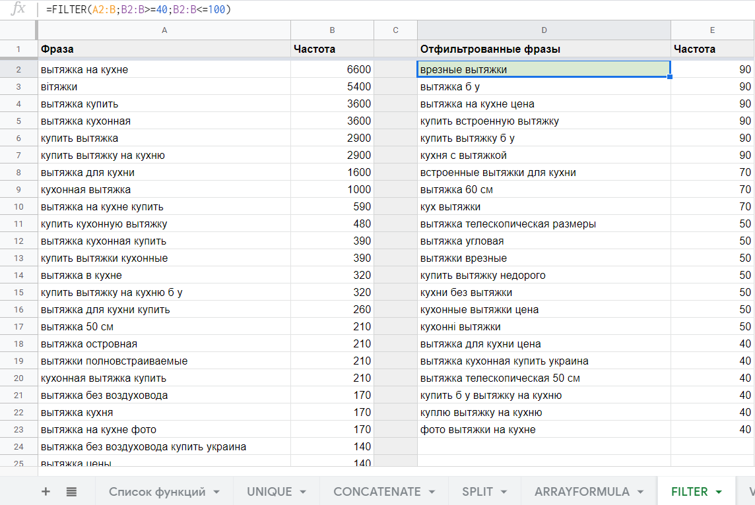Select the cell вытяжка телескопическая 50 см
This screenshot has height=505, width=755.
click(x=544, y=378)
